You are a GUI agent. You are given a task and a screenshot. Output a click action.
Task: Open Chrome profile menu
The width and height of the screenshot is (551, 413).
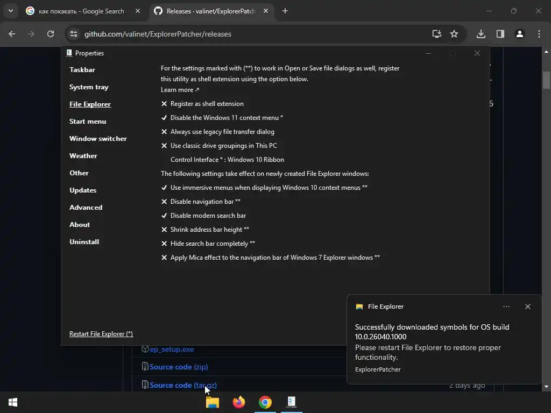coord(520,34)
